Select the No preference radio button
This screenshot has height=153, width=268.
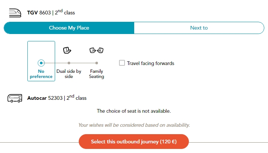click(x=41, y=63)
